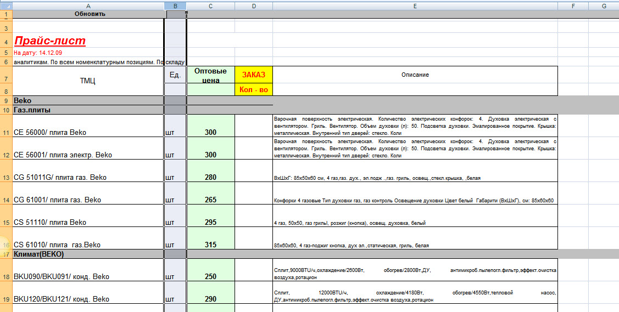619x312 pixels.
Task: Click the 'шт' unit cell for CG 61001
Action: coord(175,193)
